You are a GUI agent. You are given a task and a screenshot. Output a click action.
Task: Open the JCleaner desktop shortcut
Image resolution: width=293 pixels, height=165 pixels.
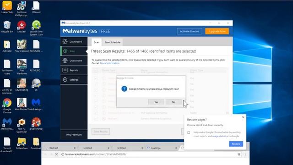36,7
